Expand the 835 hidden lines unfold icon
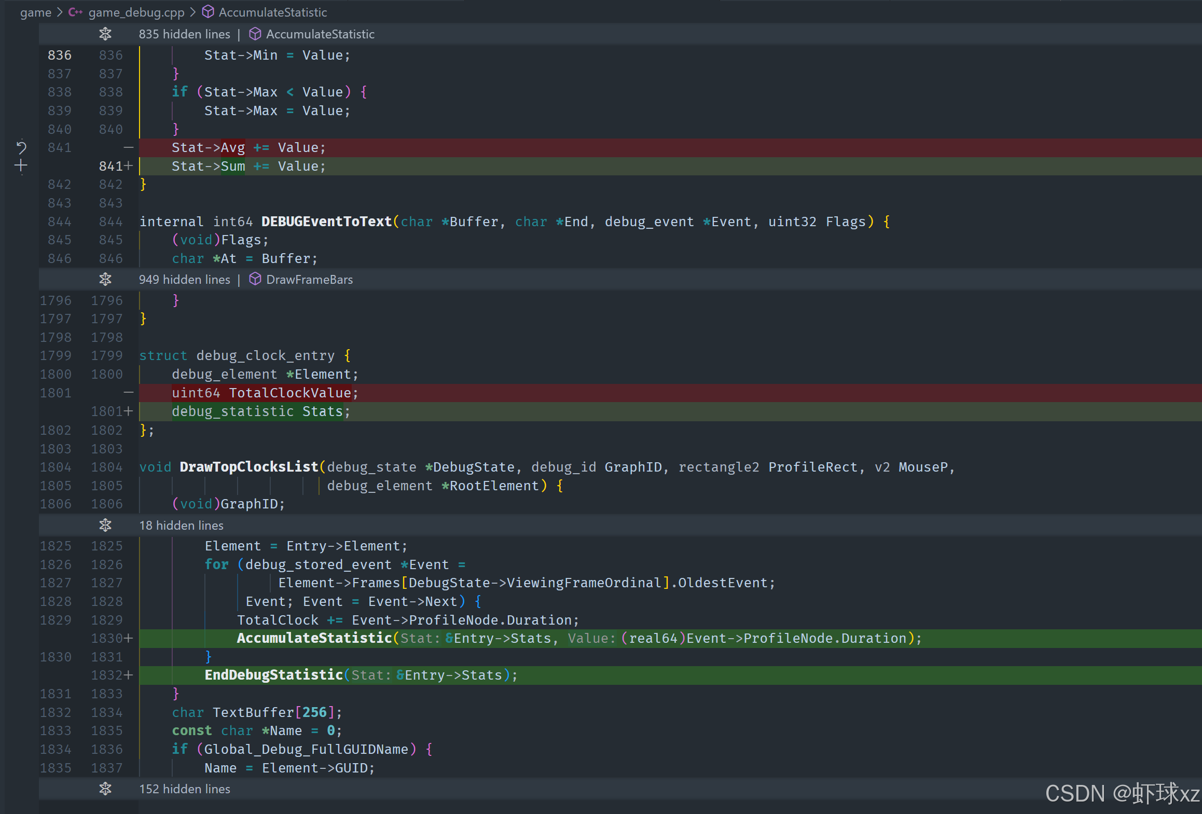The height and width of the screenshot is (814, 1202). (105, 34)
